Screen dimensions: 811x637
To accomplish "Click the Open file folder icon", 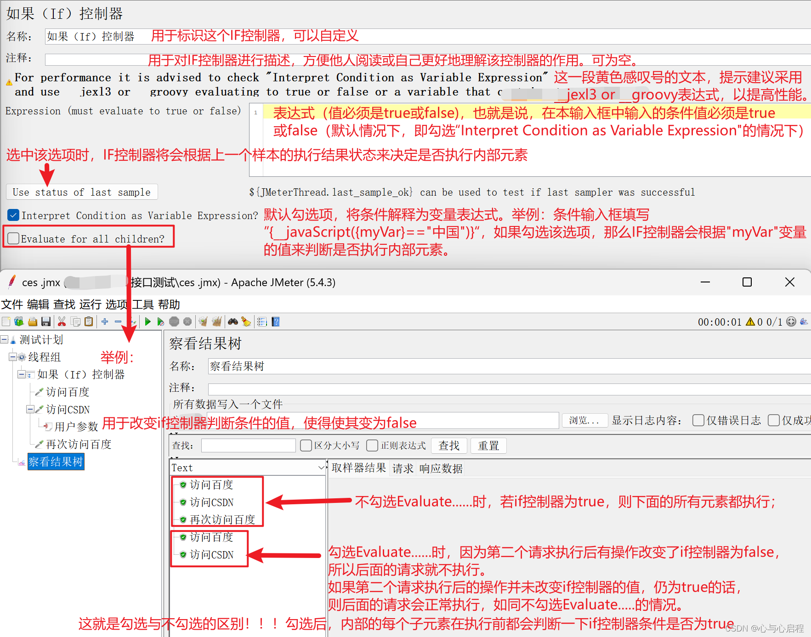I will 32,321.
